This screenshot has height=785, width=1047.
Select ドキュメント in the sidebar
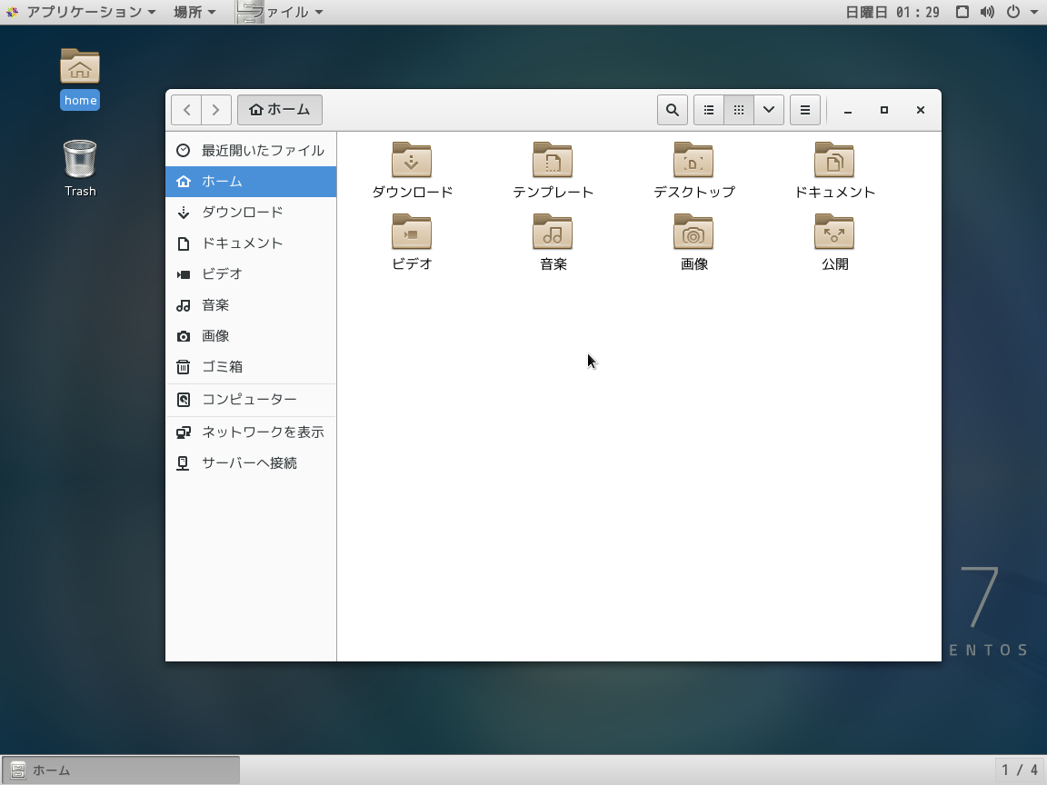coord(251,243)
